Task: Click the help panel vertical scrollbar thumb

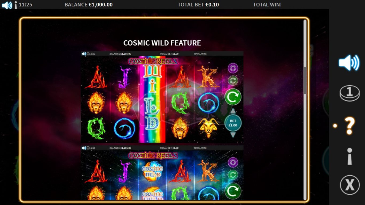Action: point(305,80)
